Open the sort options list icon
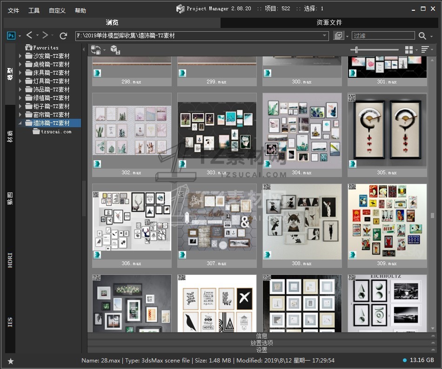Image resolution: width=442 pixels, height=369 pixels. pyautogui.click(x=425, y=50)
